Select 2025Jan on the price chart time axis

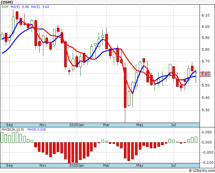coord(77,125)
